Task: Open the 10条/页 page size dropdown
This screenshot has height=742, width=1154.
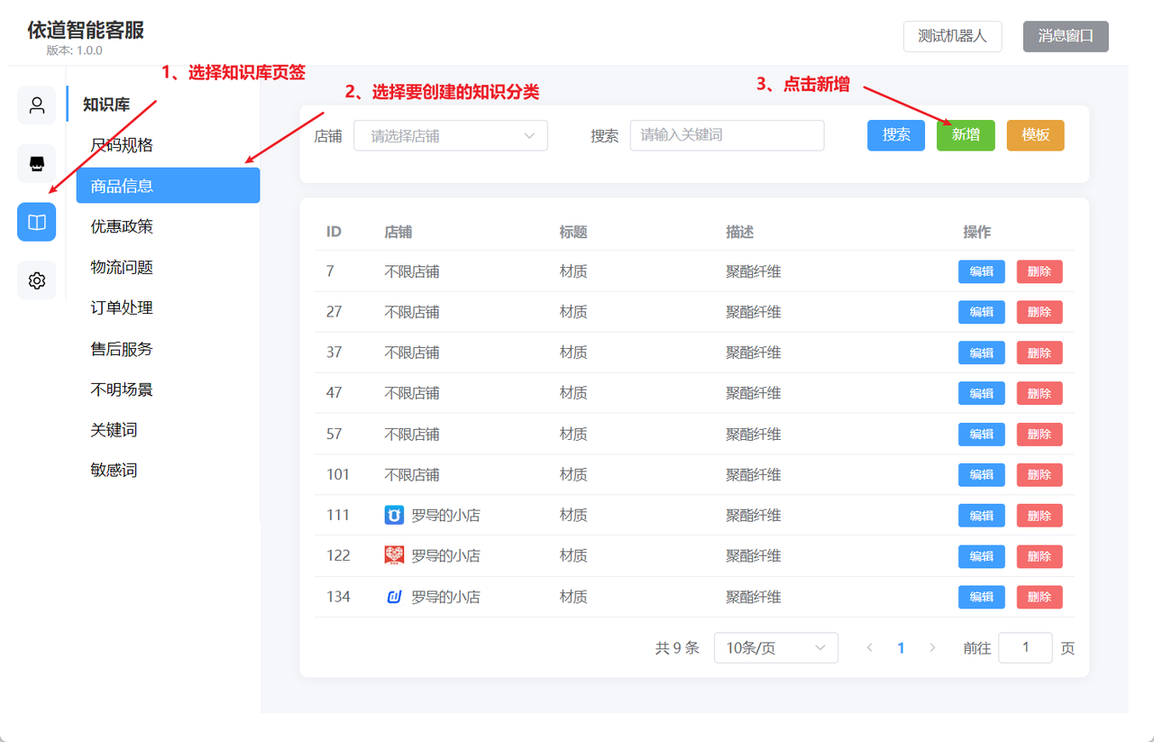Action: point(775,646)
